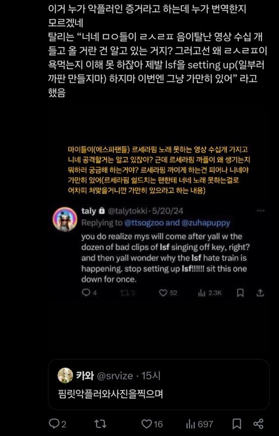This screenshot has height=436, width=279.
Task: Open more options on taly's tweet
Action: [x=260, y=211]
